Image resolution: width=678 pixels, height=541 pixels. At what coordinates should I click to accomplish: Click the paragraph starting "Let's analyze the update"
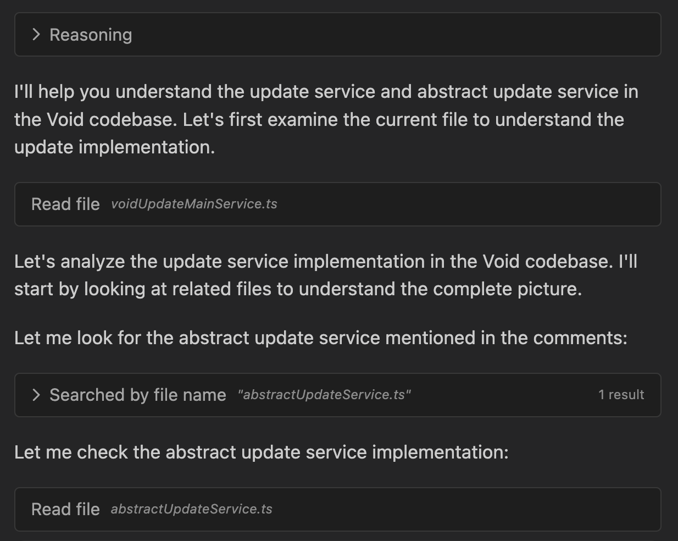click(326, 275)
